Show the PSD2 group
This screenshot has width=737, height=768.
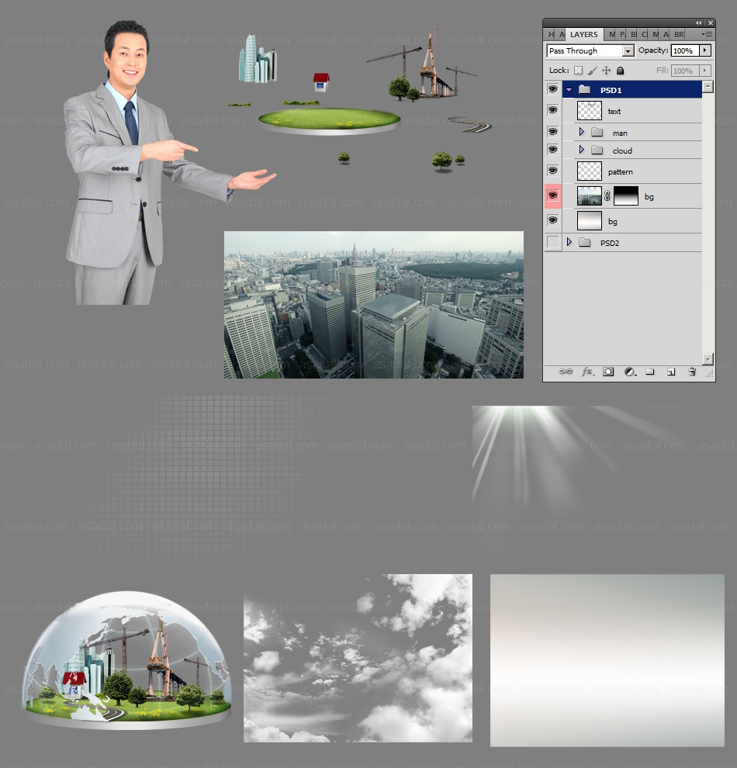click(552, 243)
